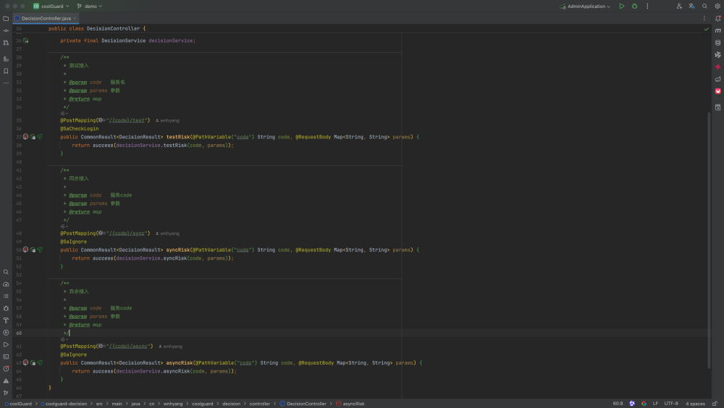724x408 pixels.
Task: Open the Bookmarks tool window
Action: (6, 71)
